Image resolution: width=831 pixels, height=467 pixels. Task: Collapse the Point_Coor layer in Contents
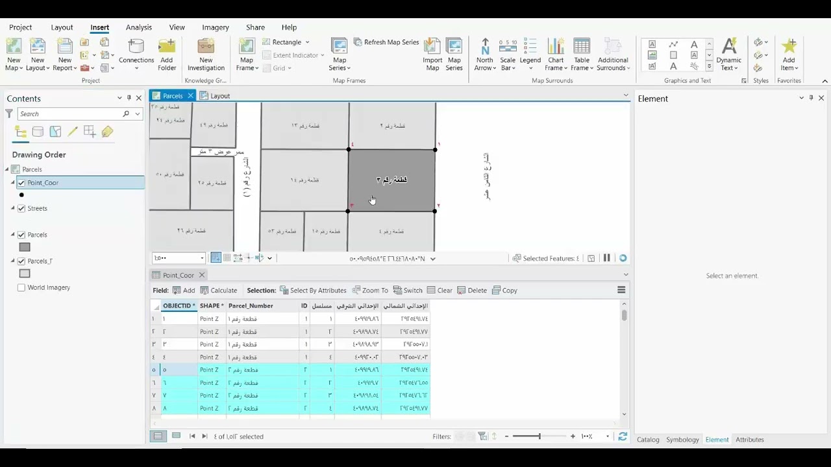pyautogui.click(x=12, y=183)
